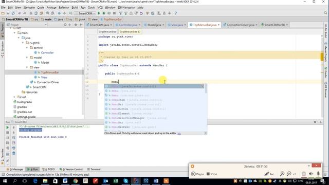The width and height of the screenshot is (329, 185).
Task: Open Microsoft Edge from the taskbar
Action: [35, 180]
